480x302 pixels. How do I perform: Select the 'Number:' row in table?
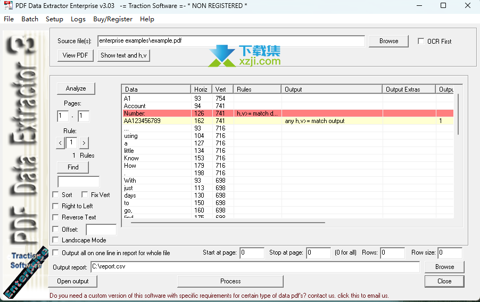[288, 113]
